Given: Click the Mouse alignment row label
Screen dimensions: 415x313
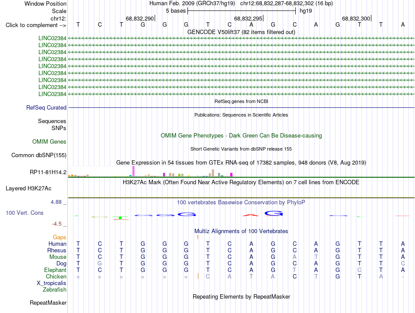Looking at the screenshot, I should click(58, 257).
